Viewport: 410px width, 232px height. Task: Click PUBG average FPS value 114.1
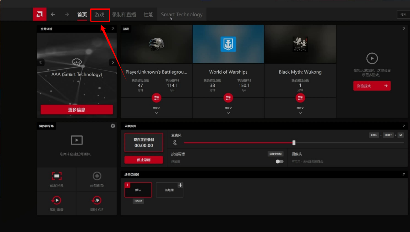coord(172,85)
